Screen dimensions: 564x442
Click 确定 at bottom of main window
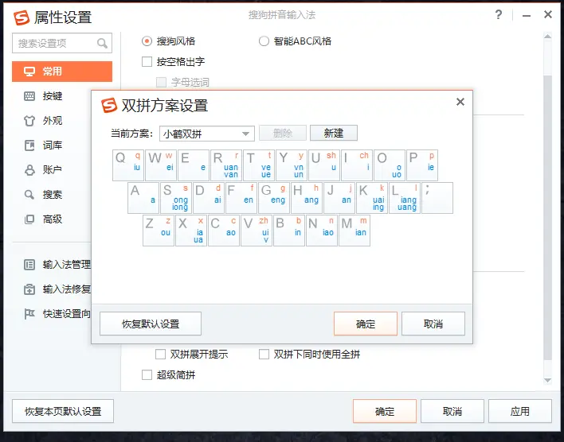click(x=385, y=411)
